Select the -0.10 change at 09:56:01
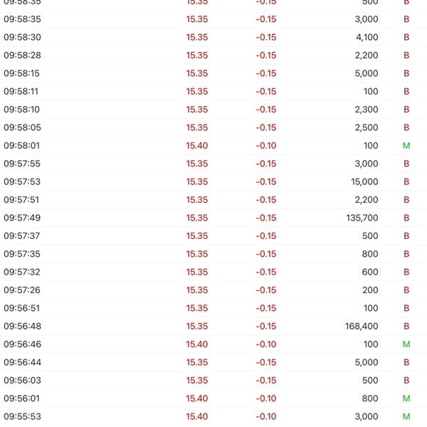427x427 pixels. [266, 399]
